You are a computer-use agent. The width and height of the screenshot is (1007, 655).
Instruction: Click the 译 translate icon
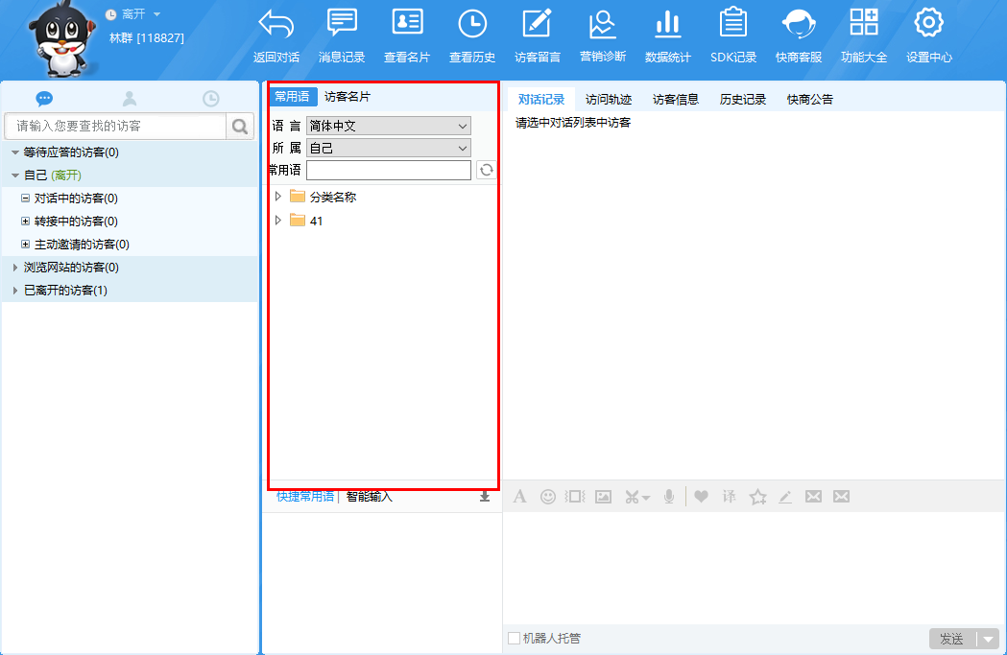(x=729, y=497)
